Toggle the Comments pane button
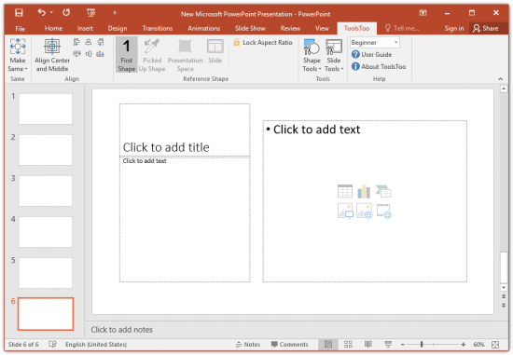 coord(289,344)
